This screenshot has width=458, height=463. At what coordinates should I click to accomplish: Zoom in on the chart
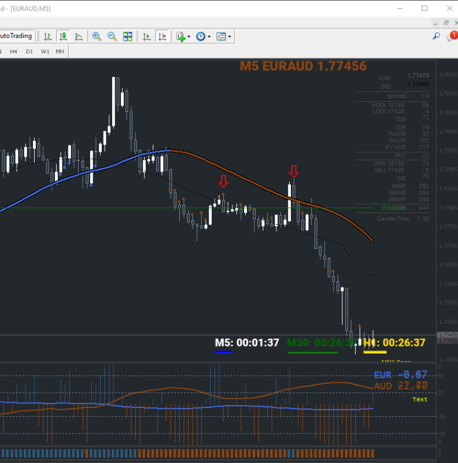tap(97, 36)
